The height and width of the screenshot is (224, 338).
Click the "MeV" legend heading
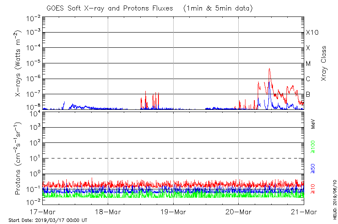point(313,124)
